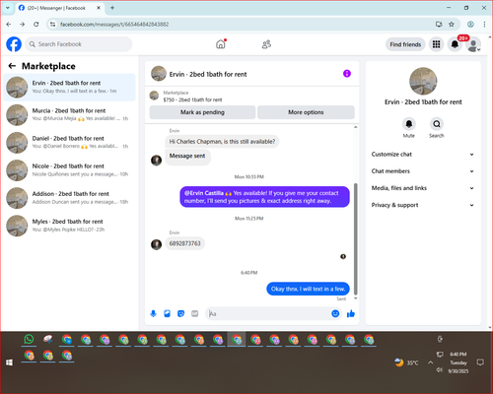Image resolution: width=493 pixels, height=394 pixels.
Task: Open the Menu grid icon
Action: pyautogui.click(x=436, y=44)
